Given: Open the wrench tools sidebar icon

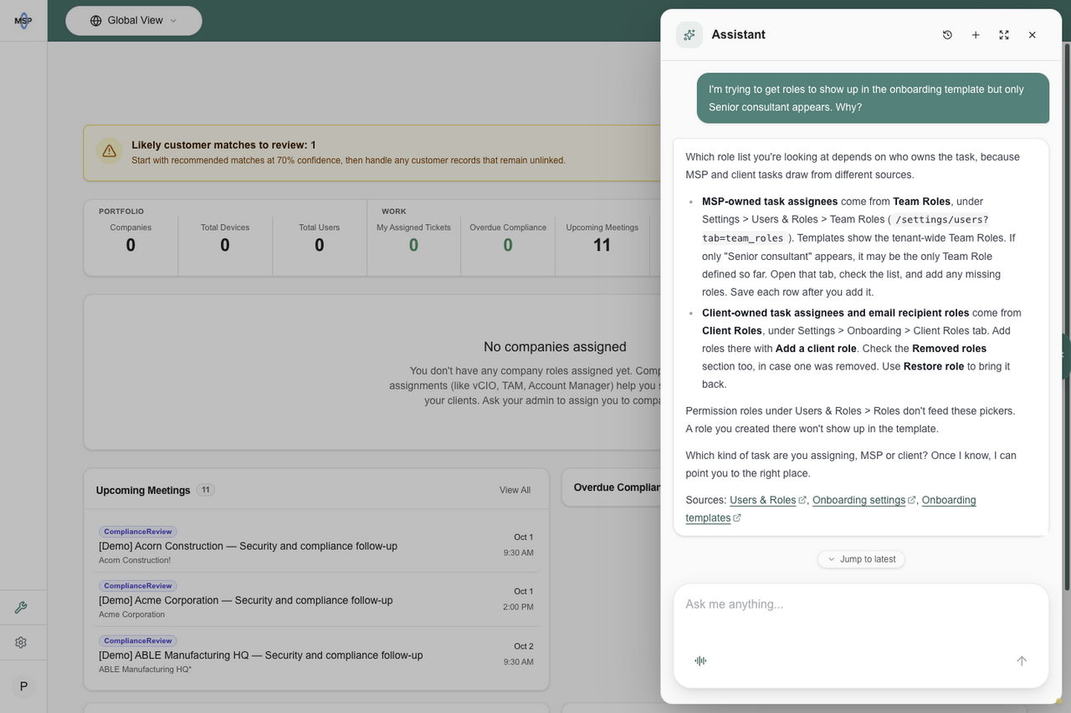Looking at the screenshot, I should (21, 608).
